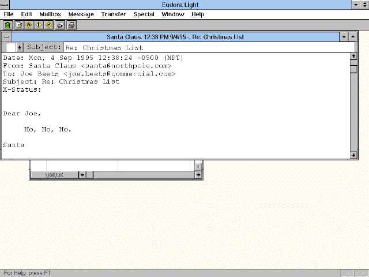Click the Reply toolbar icon

coord(29,25)
